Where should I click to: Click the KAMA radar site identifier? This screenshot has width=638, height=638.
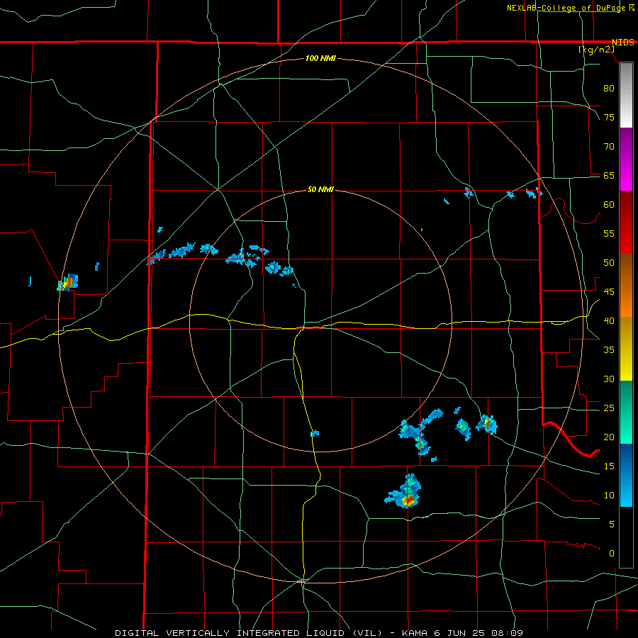(x=414, y=633)
